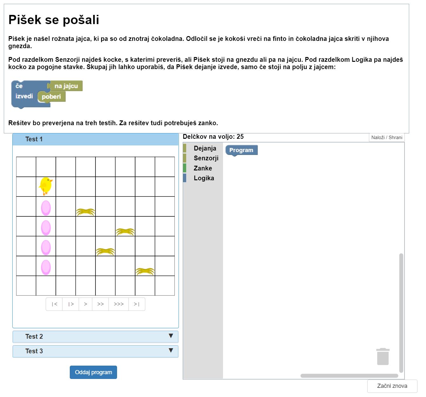Open the Senzorji block category

pos(206,158)
